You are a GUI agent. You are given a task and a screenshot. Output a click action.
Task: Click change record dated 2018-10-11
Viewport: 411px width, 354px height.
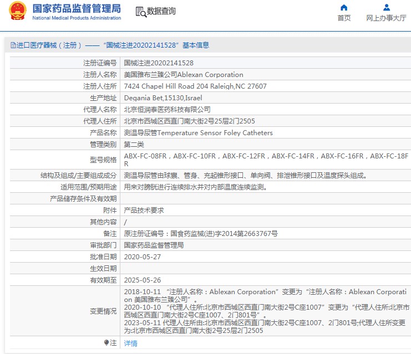(x=265, y=295)
